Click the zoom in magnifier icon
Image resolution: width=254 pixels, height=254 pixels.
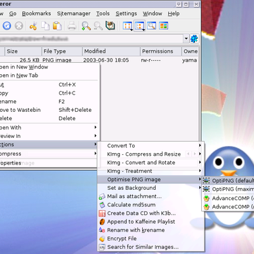click(x=86, y=26)
